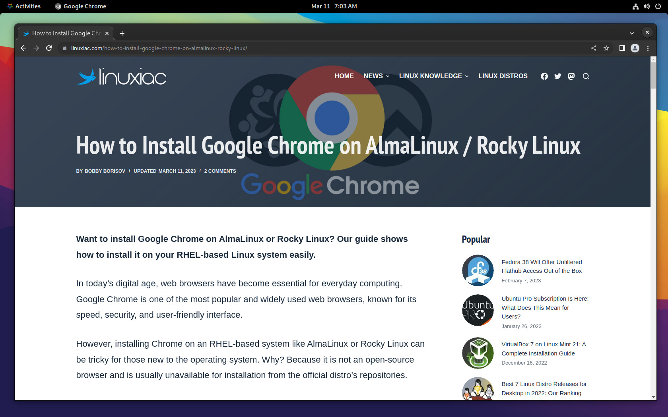The height and width of the screenshot is (417, 668).
Task: Click the volume icon in top bar
Action: 647,6
